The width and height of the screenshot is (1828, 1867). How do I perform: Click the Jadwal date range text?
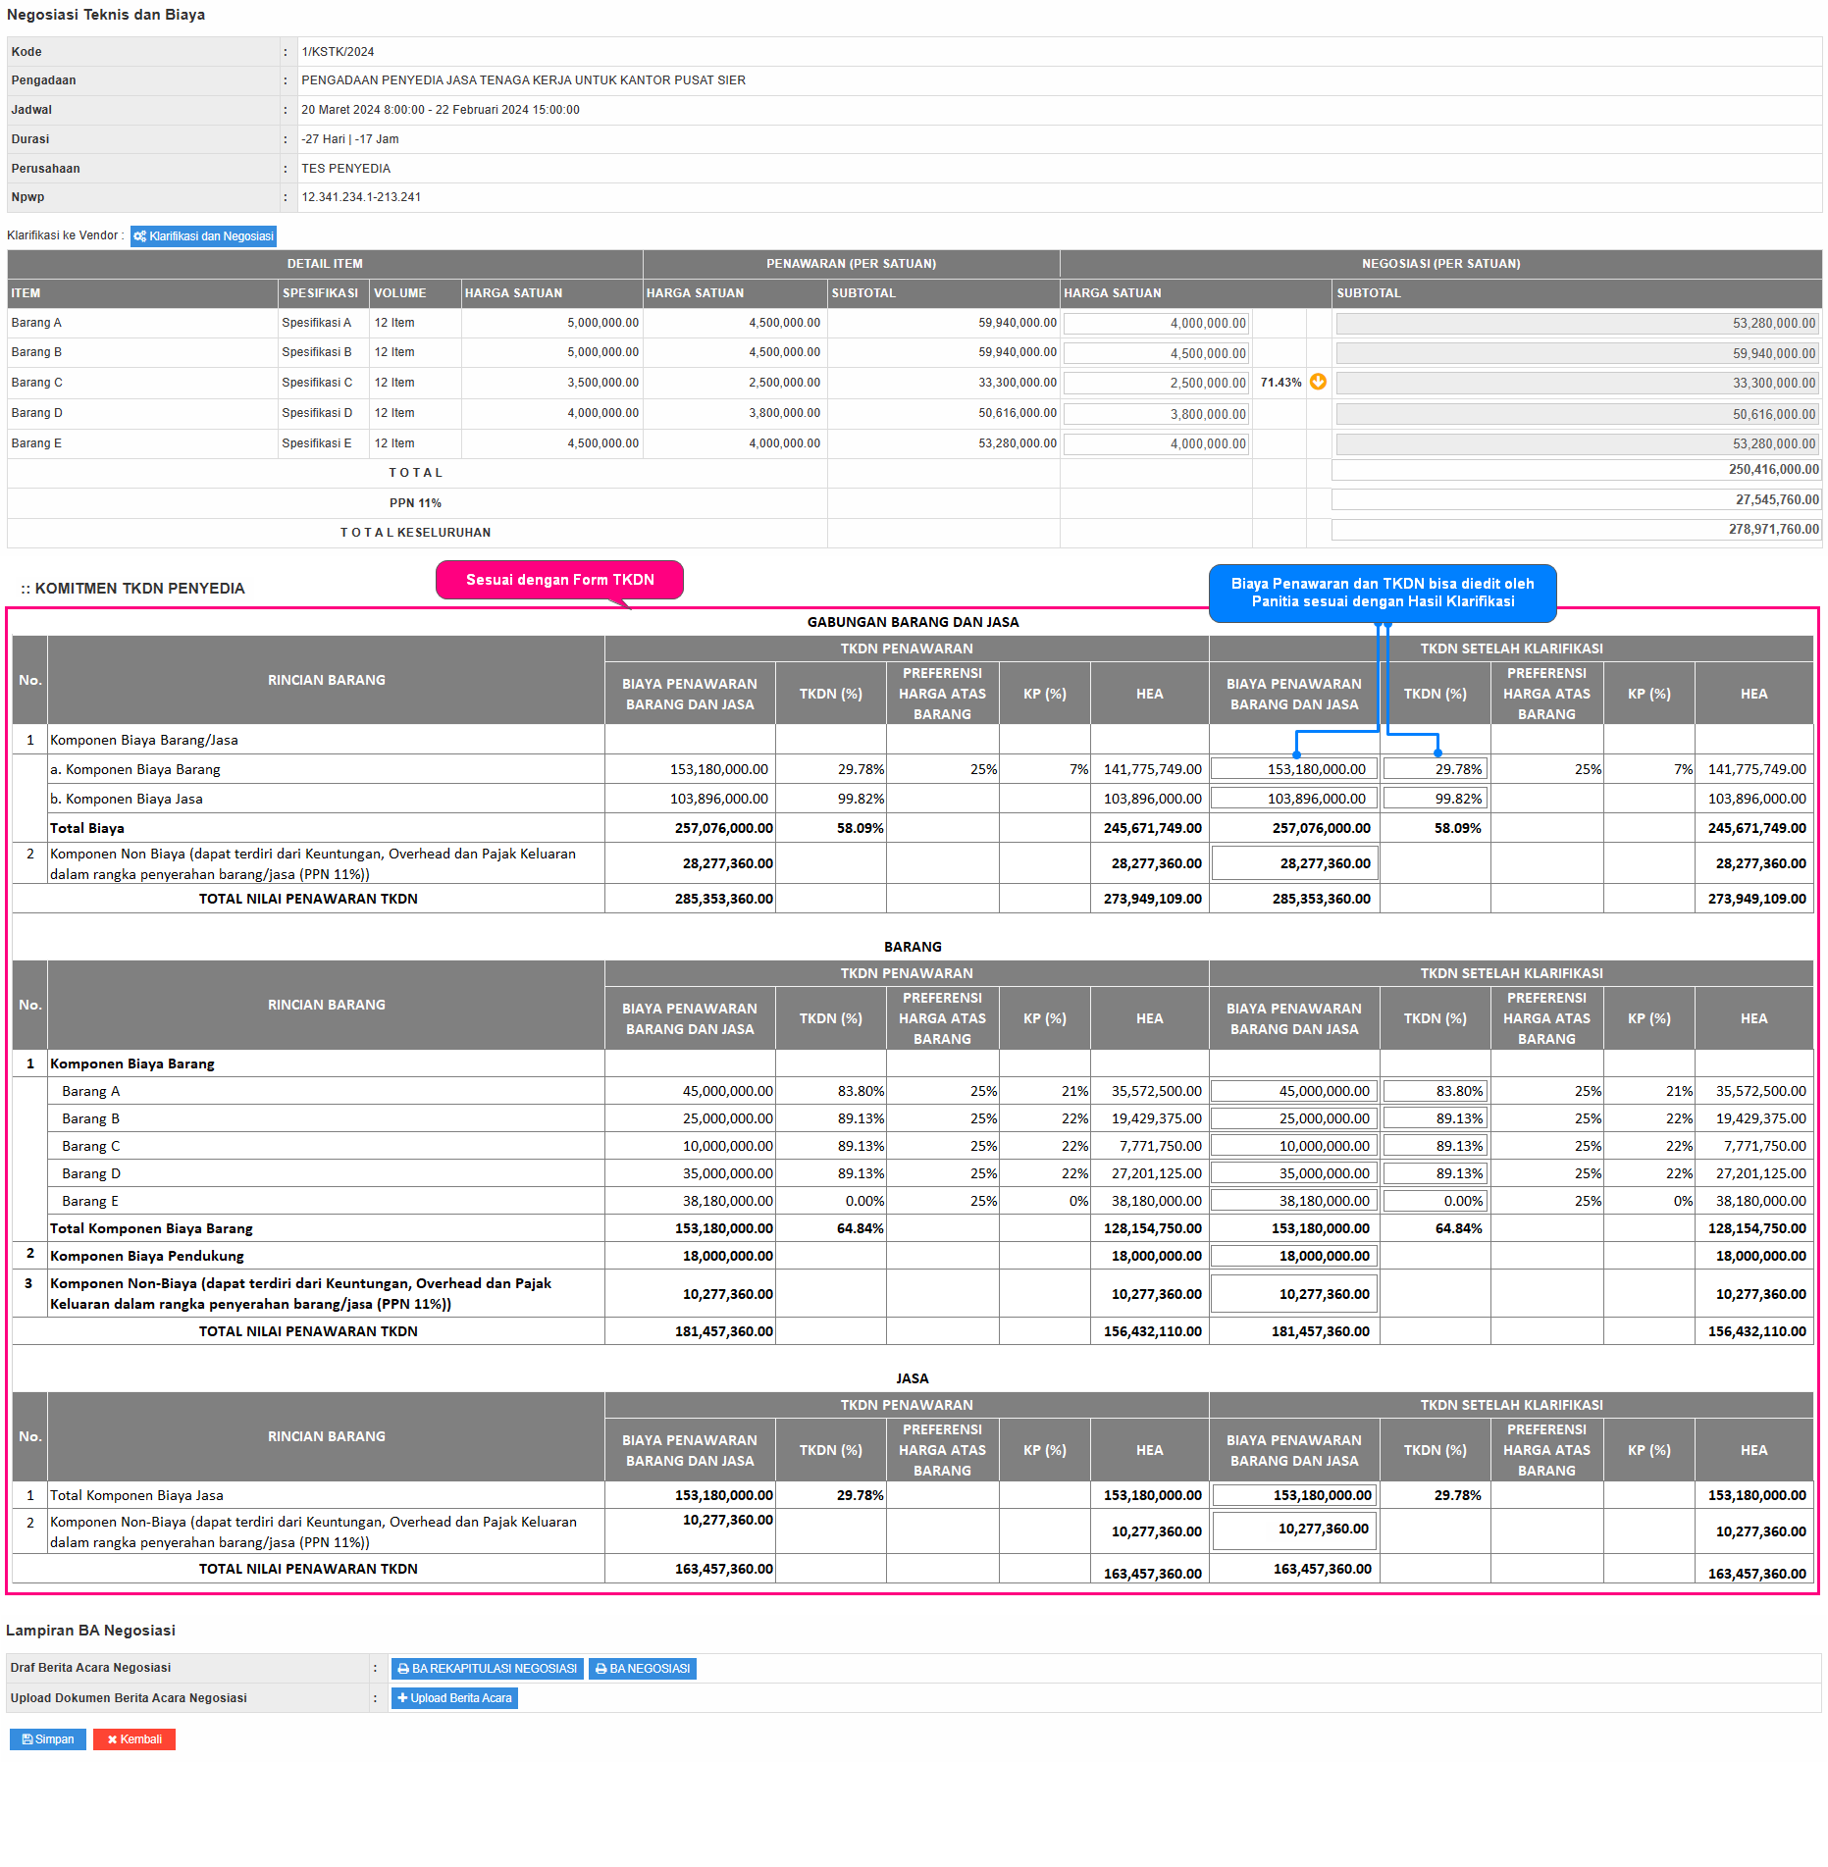point(441,110)
